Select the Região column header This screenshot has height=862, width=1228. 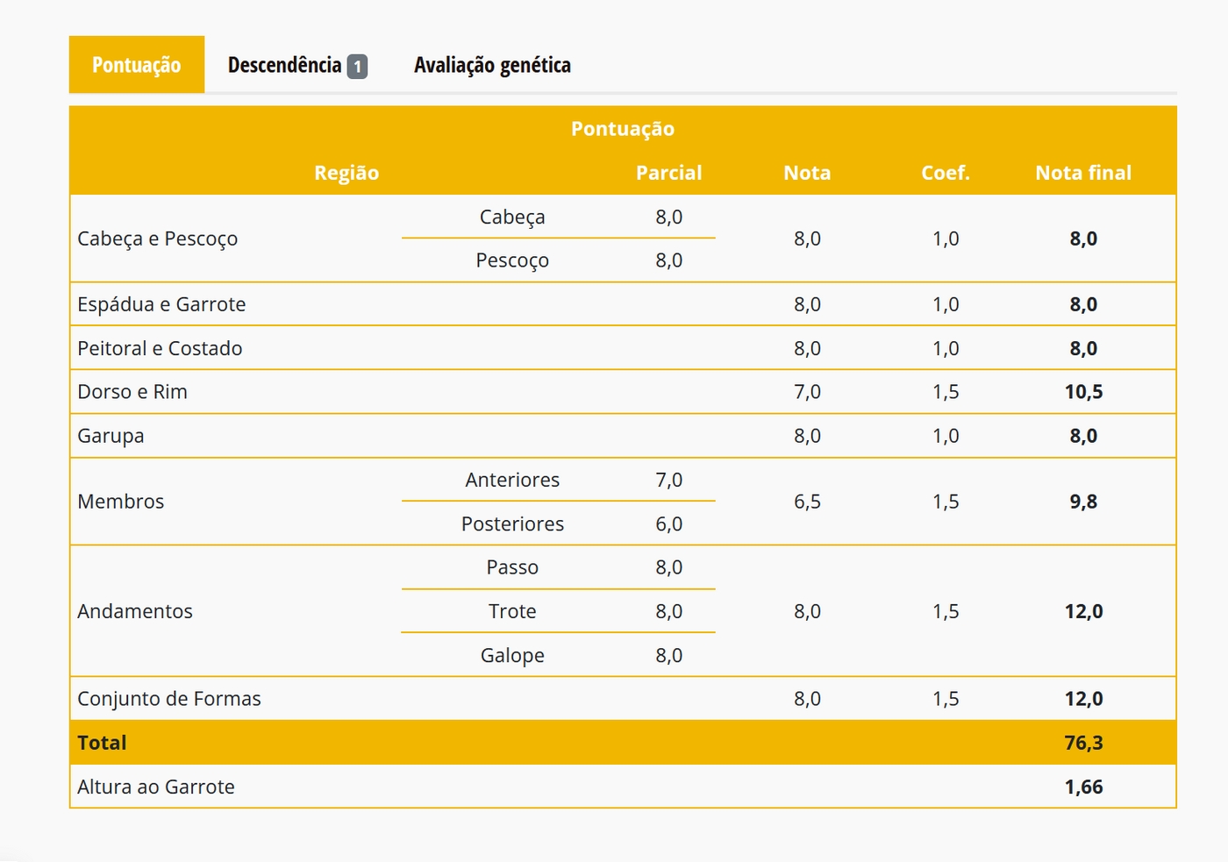pyautogui.click(x=346, y=173)
